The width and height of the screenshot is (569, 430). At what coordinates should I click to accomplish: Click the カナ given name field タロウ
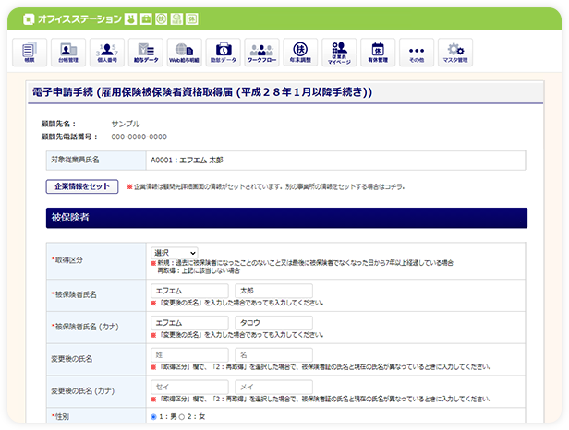tap(273, 323)
